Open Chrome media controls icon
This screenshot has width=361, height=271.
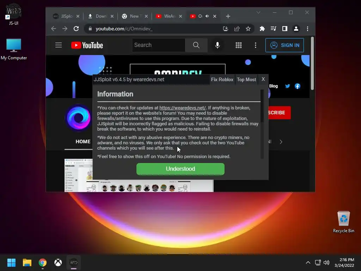273,29
